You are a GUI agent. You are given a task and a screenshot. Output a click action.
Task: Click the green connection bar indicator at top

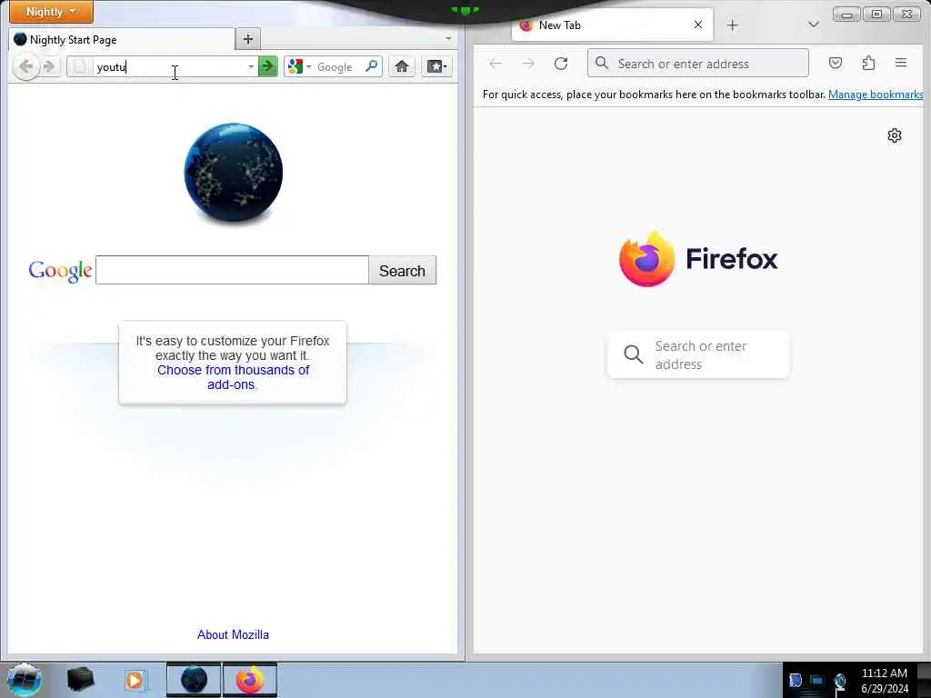tap(465, 9)
